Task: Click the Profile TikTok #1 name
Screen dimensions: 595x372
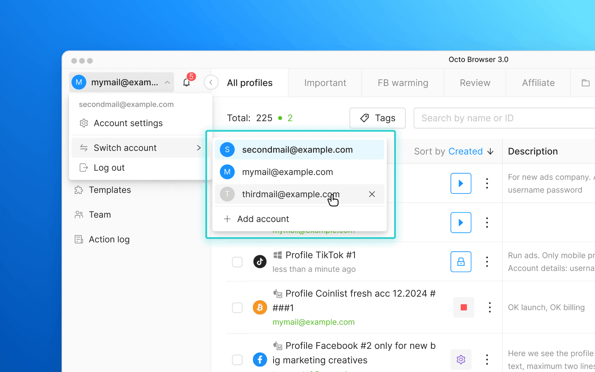Action: (321, 255)
